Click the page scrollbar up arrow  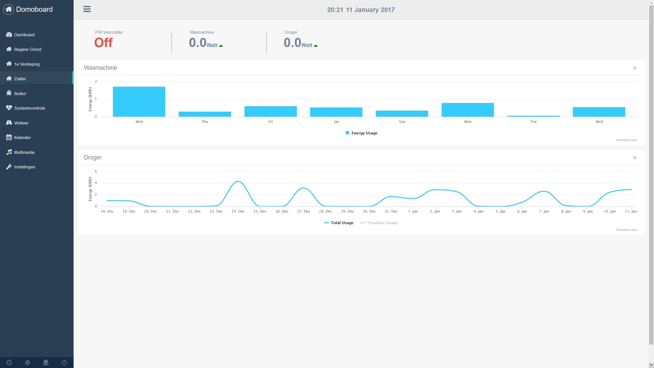pyautogui.click(x=651, y=2)
